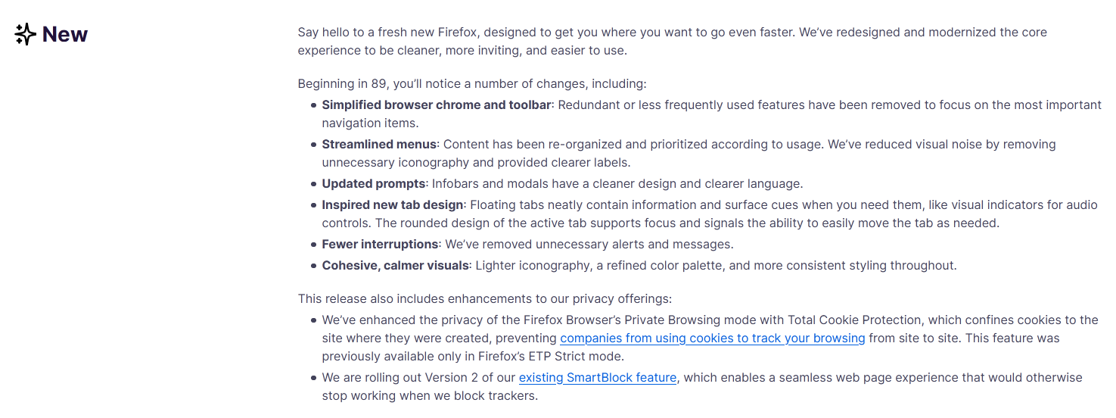This screenshot has height=418, width=1116.
Task: Click the sparkle icon beside New
Action: 26,34
